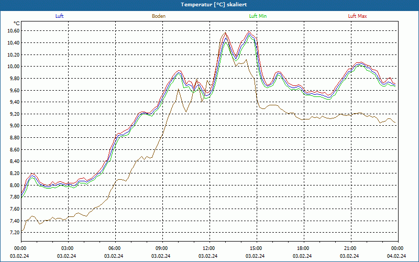The width and height of the screenshot is (419, 262).
Task: Click the 8,00 y-axis value
Action: coord(15,185)
